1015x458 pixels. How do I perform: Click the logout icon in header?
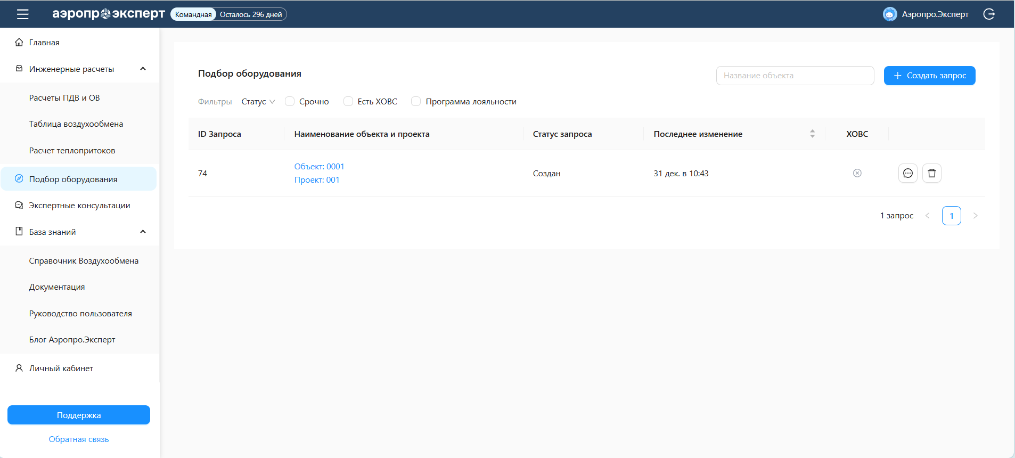(x=989, y=14)
